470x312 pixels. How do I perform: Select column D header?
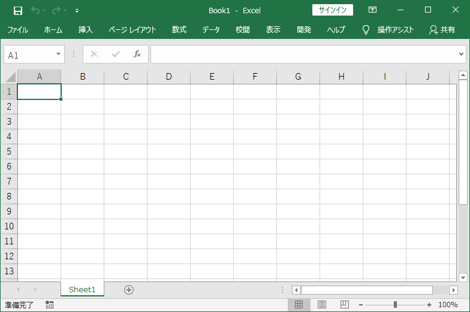tap(169, 77)
